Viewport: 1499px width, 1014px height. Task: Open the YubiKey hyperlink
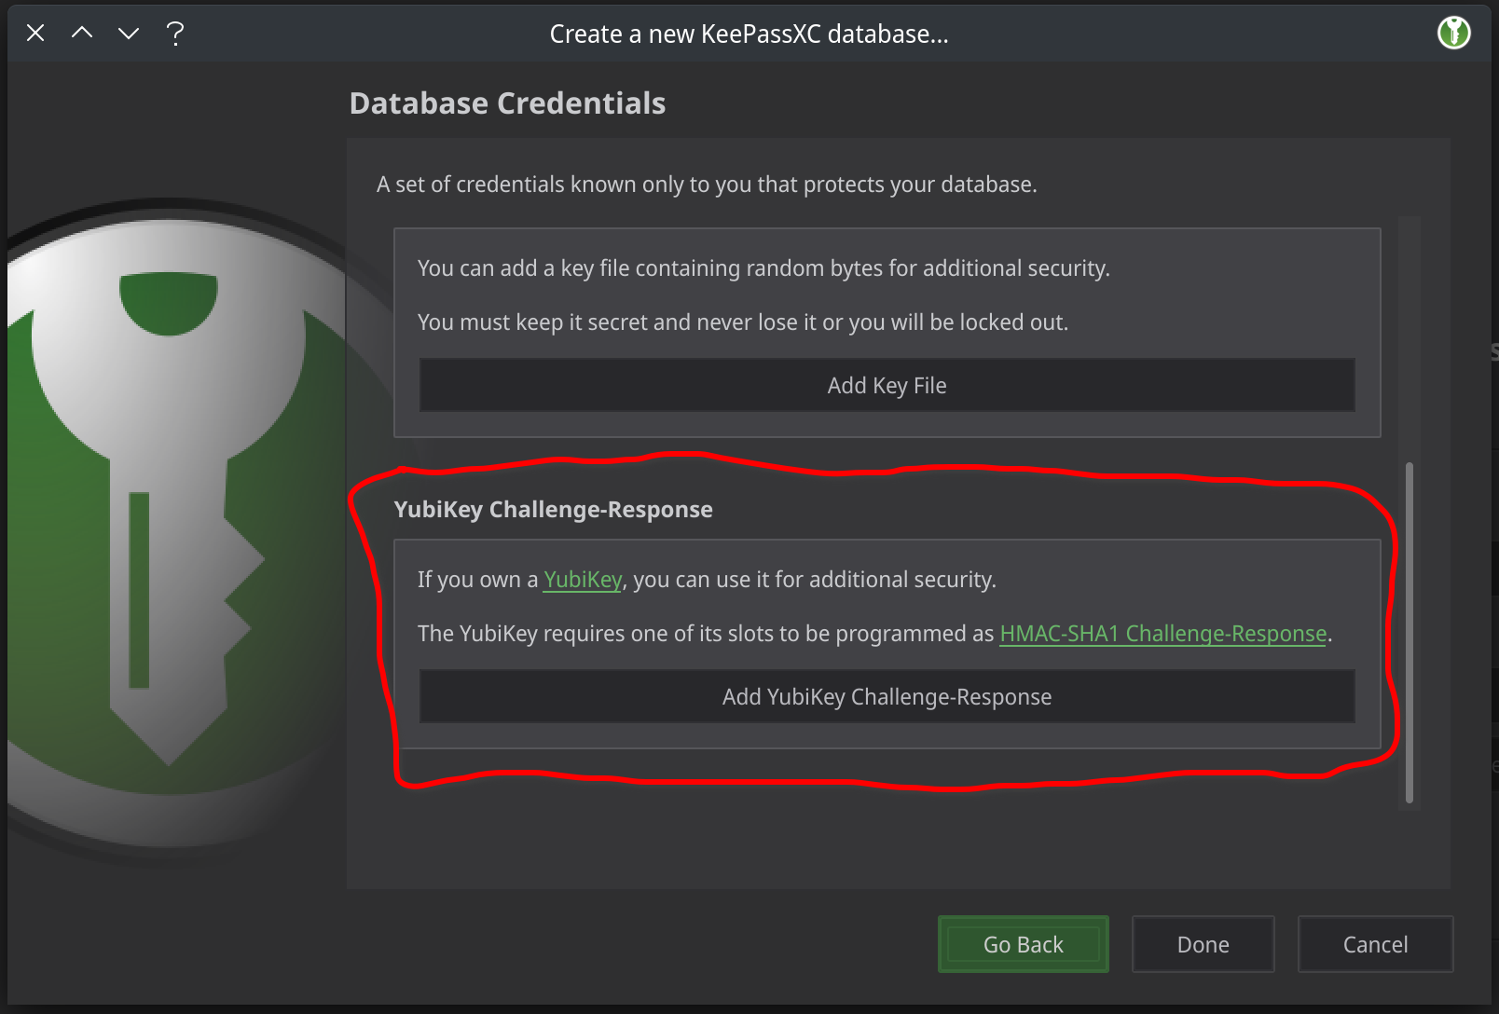coord(582,579)
